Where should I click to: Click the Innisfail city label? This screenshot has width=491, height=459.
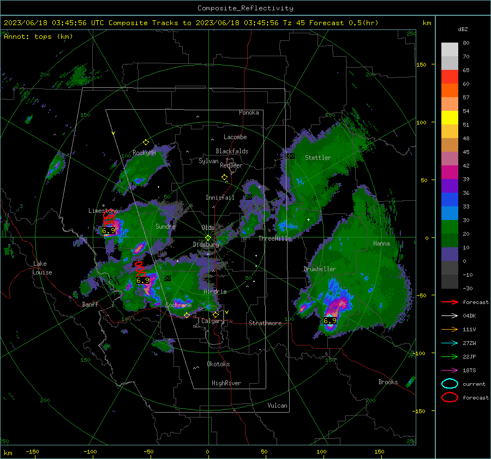pyautogui.click(x=220, y=198)
